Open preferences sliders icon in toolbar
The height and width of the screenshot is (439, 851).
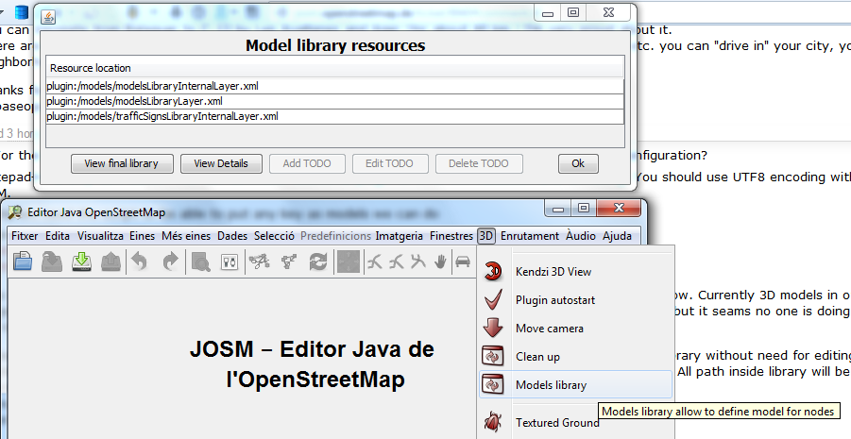coord(229,263)
